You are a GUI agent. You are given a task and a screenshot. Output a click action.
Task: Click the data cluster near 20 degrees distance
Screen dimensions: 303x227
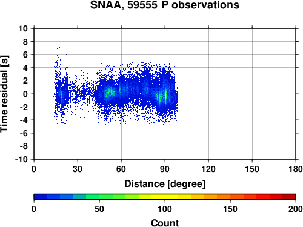tap(61, 95)
